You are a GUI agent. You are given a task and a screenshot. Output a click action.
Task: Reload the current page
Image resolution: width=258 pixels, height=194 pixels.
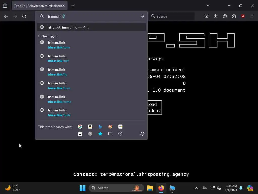click(24, 16)
